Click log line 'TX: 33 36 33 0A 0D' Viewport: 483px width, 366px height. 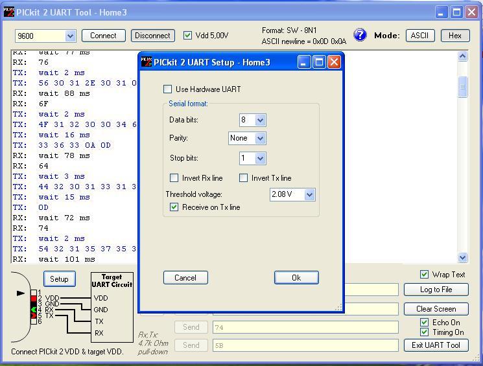pos(62,145)
